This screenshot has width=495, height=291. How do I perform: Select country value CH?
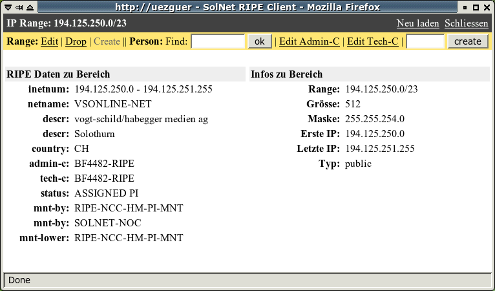[82, 149]
